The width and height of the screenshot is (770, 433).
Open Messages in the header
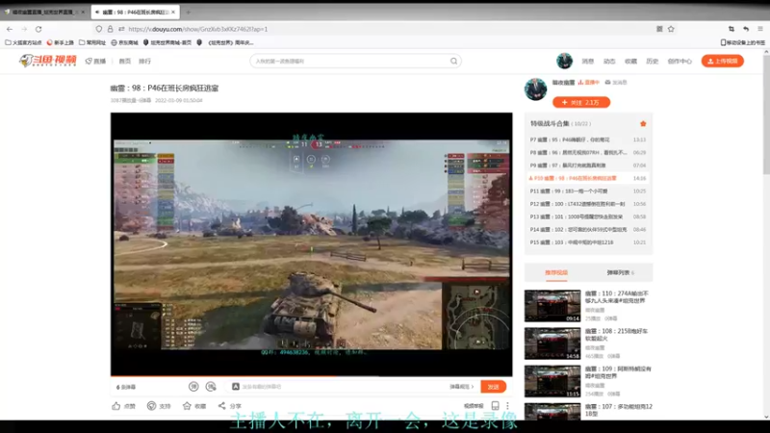click(x=588, y=62)
